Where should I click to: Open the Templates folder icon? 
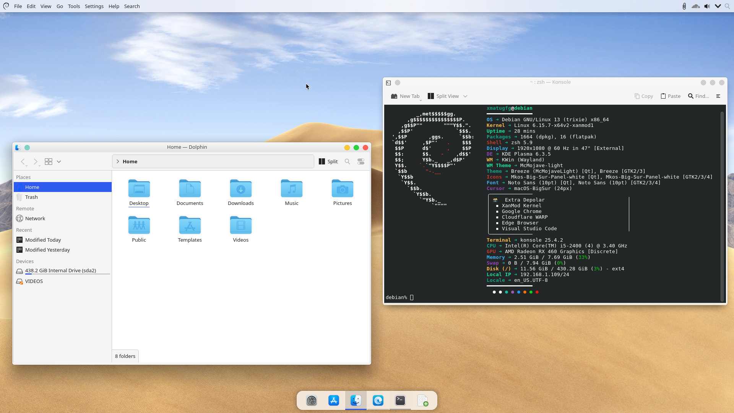pyautogui.click(x=190, y=225)
